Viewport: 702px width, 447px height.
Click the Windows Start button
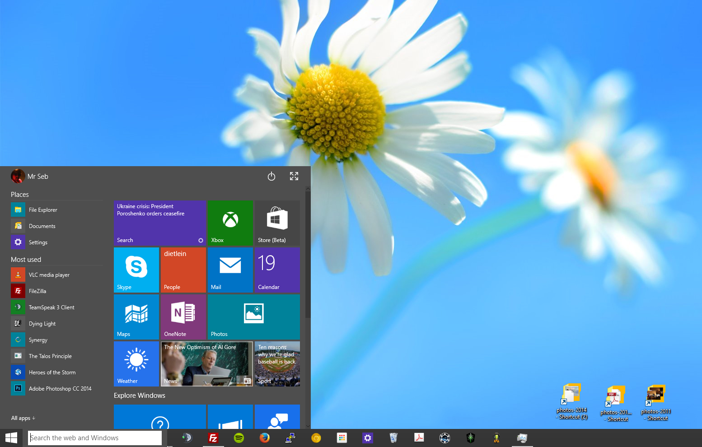tap(11, 438)
